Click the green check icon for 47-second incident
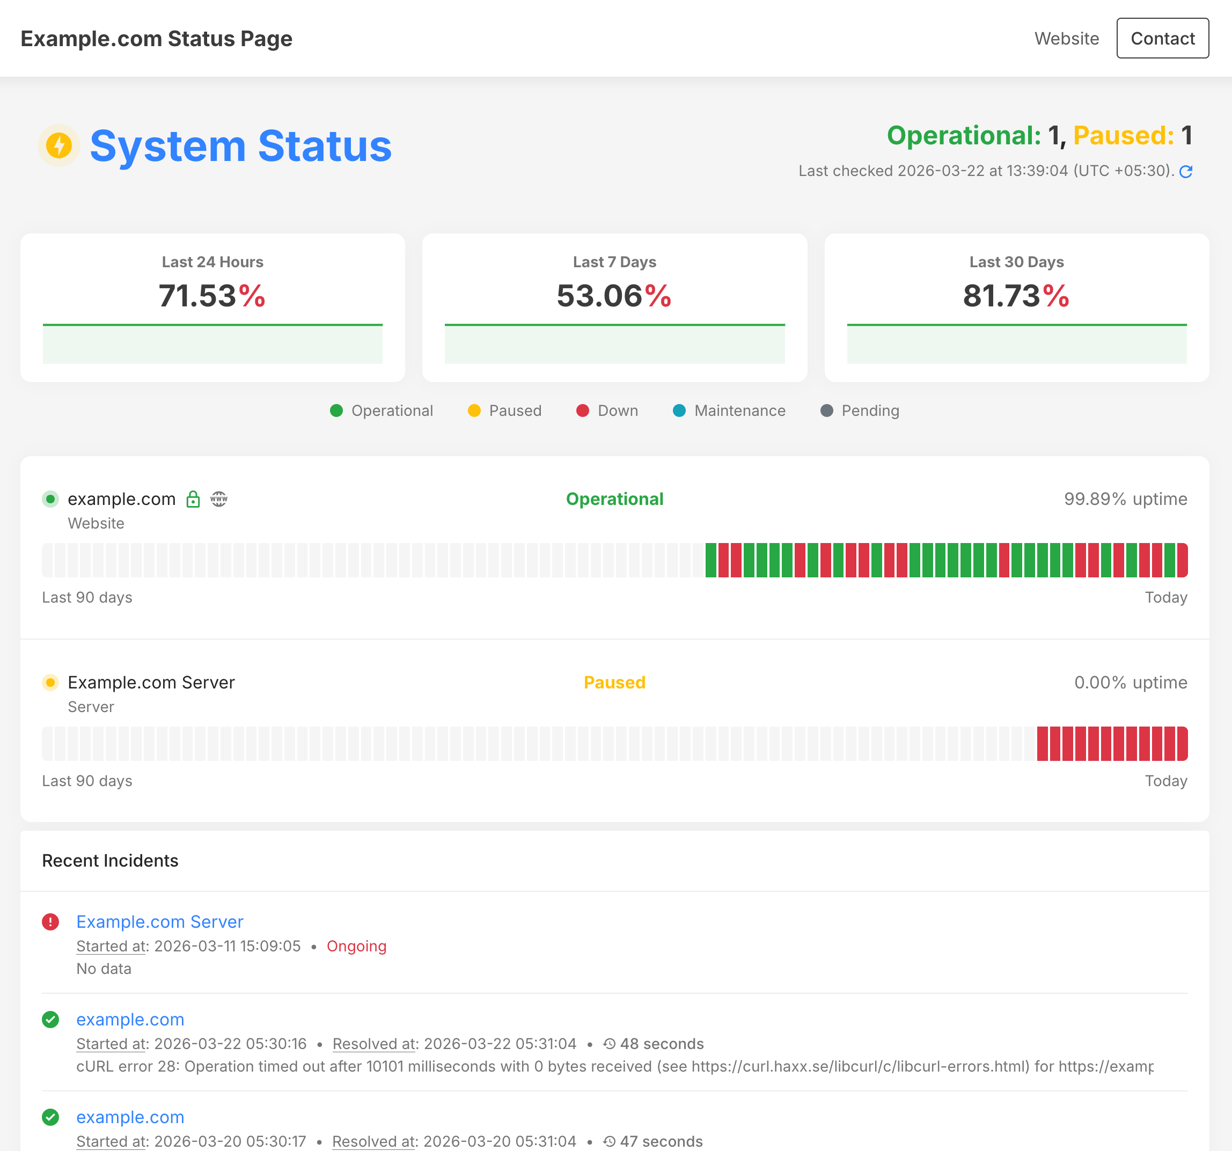The image size is (1232, 1151). click(x=50, y=1117)
